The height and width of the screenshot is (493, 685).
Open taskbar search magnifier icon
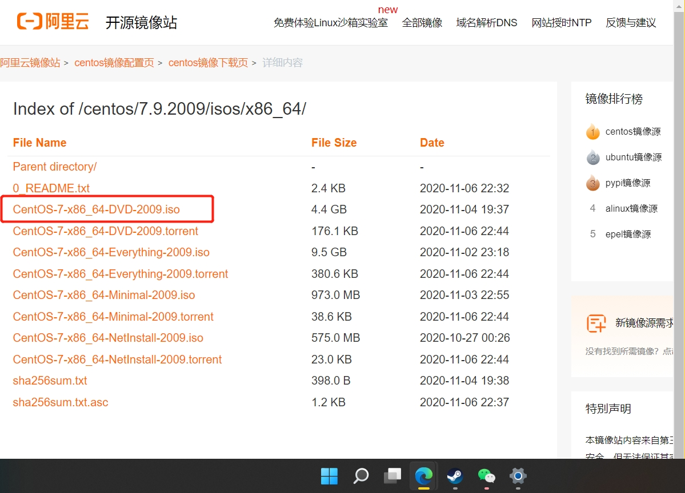(x=360, y=475)
